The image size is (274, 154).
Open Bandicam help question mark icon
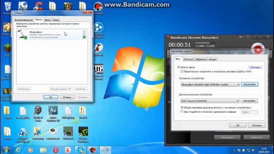coord(248,37)
